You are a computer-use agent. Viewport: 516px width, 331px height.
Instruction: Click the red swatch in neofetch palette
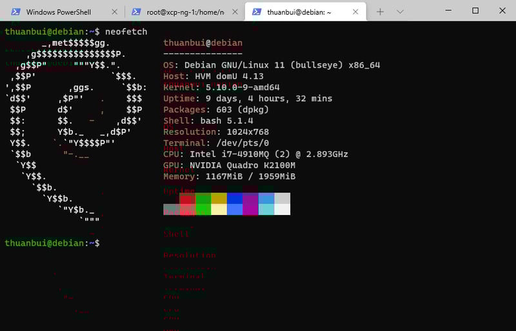[187, 198]
